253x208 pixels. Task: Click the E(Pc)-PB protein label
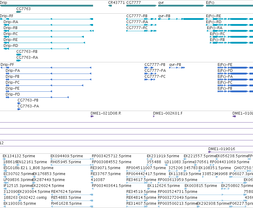(x=225, y=88)
